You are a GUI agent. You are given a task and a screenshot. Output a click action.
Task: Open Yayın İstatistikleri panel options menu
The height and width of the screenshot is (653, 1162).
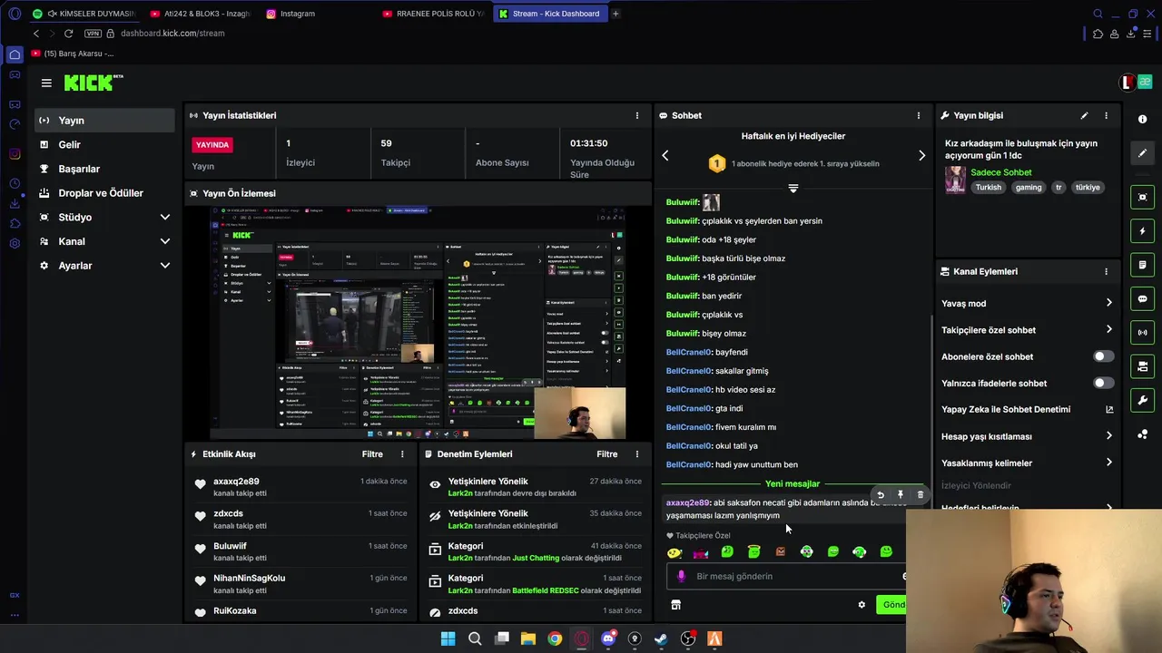click(x=636, y=115)
